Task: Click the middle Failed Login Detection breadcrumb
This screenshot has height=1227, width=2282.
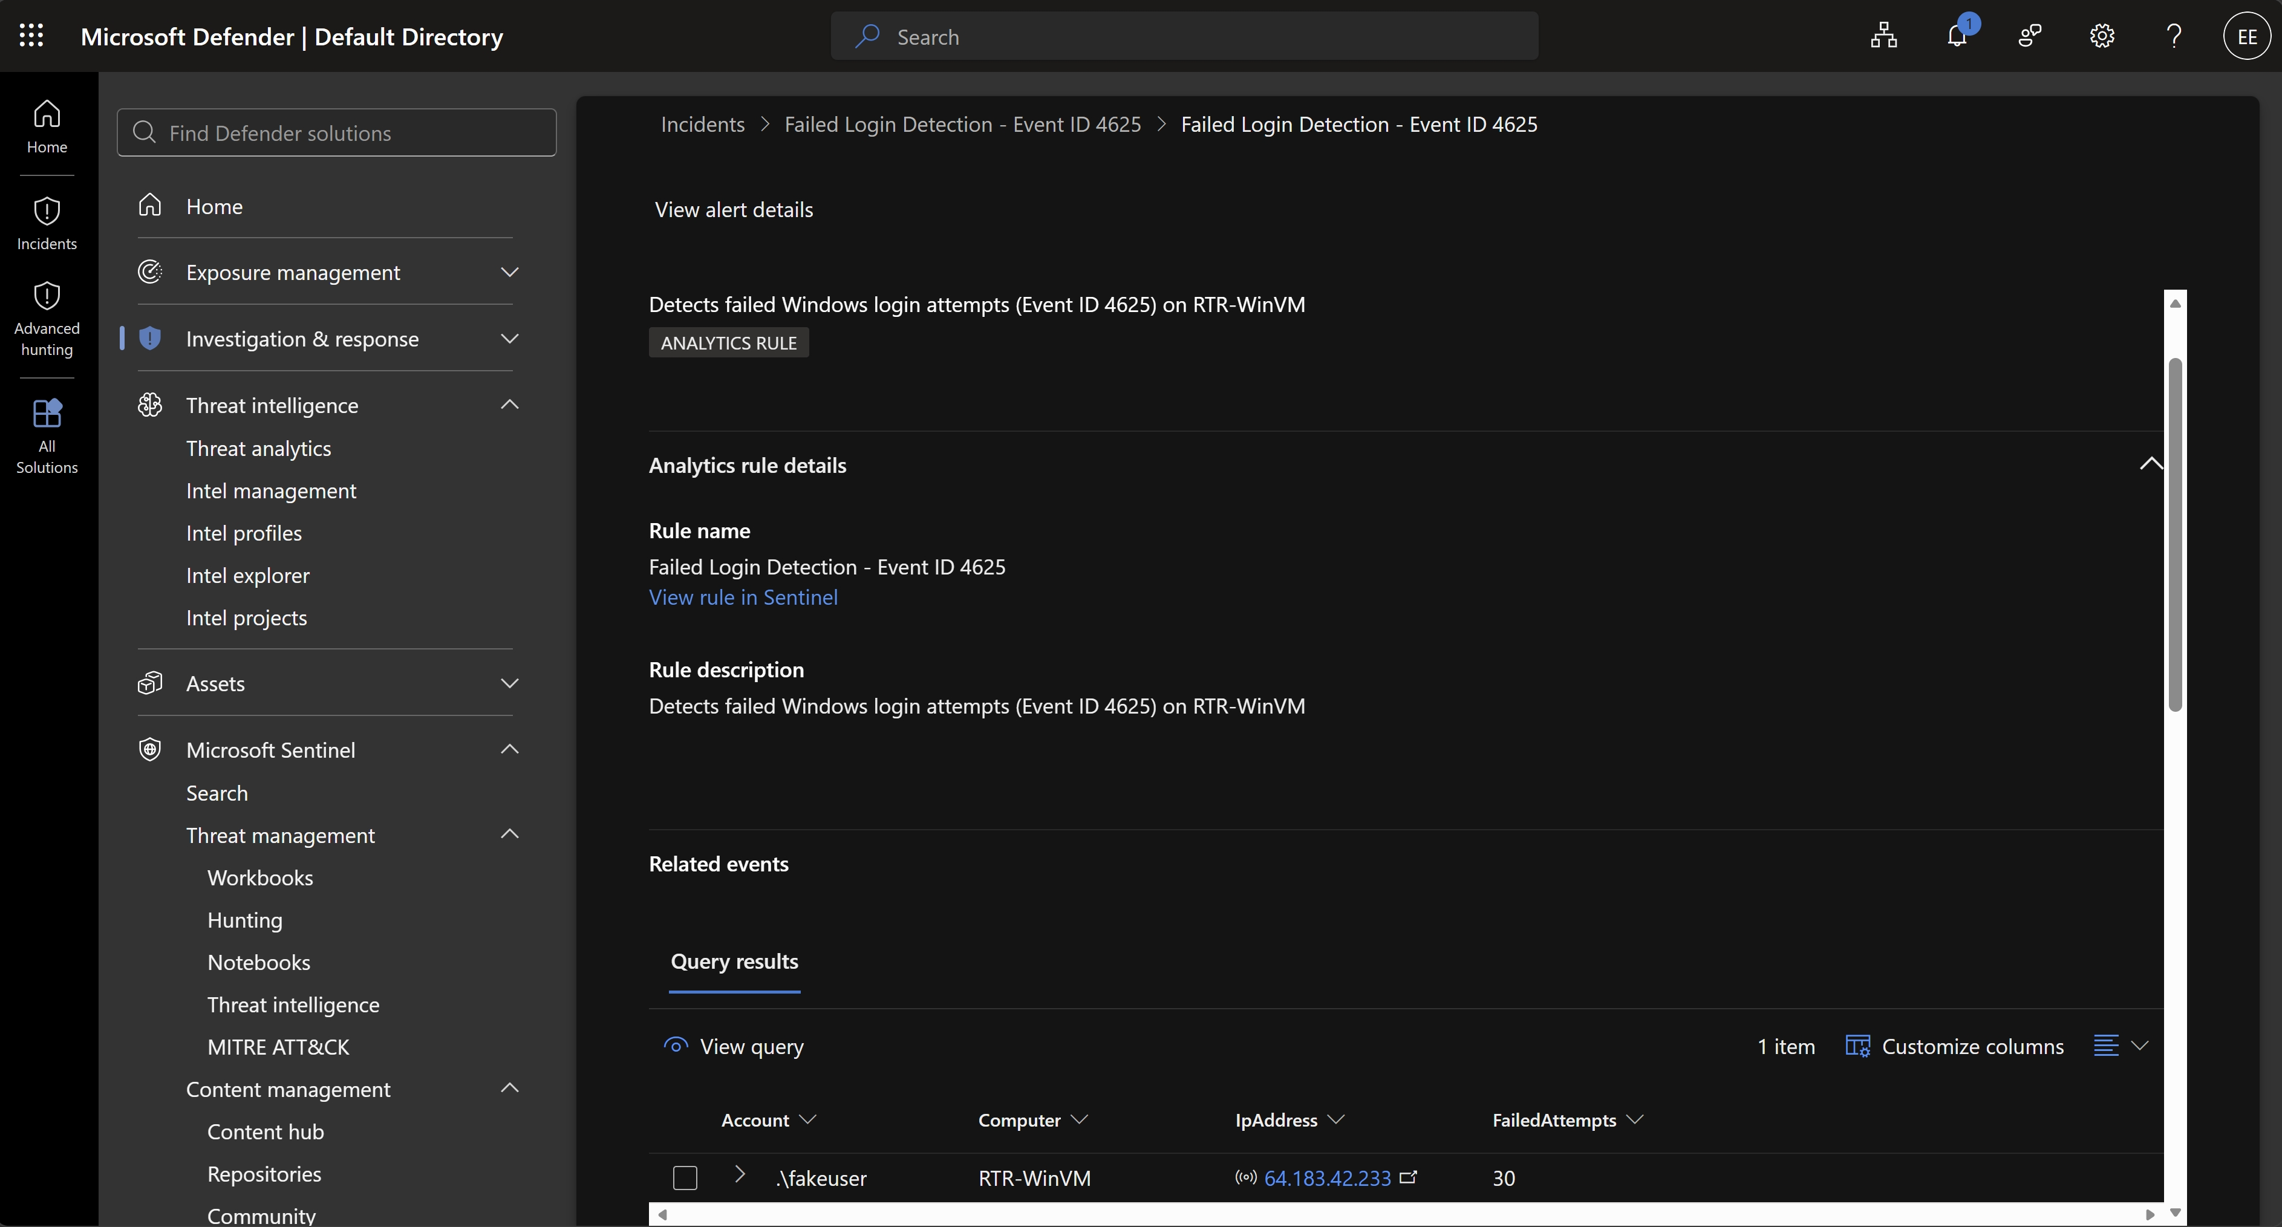Action: coord(963,124)
